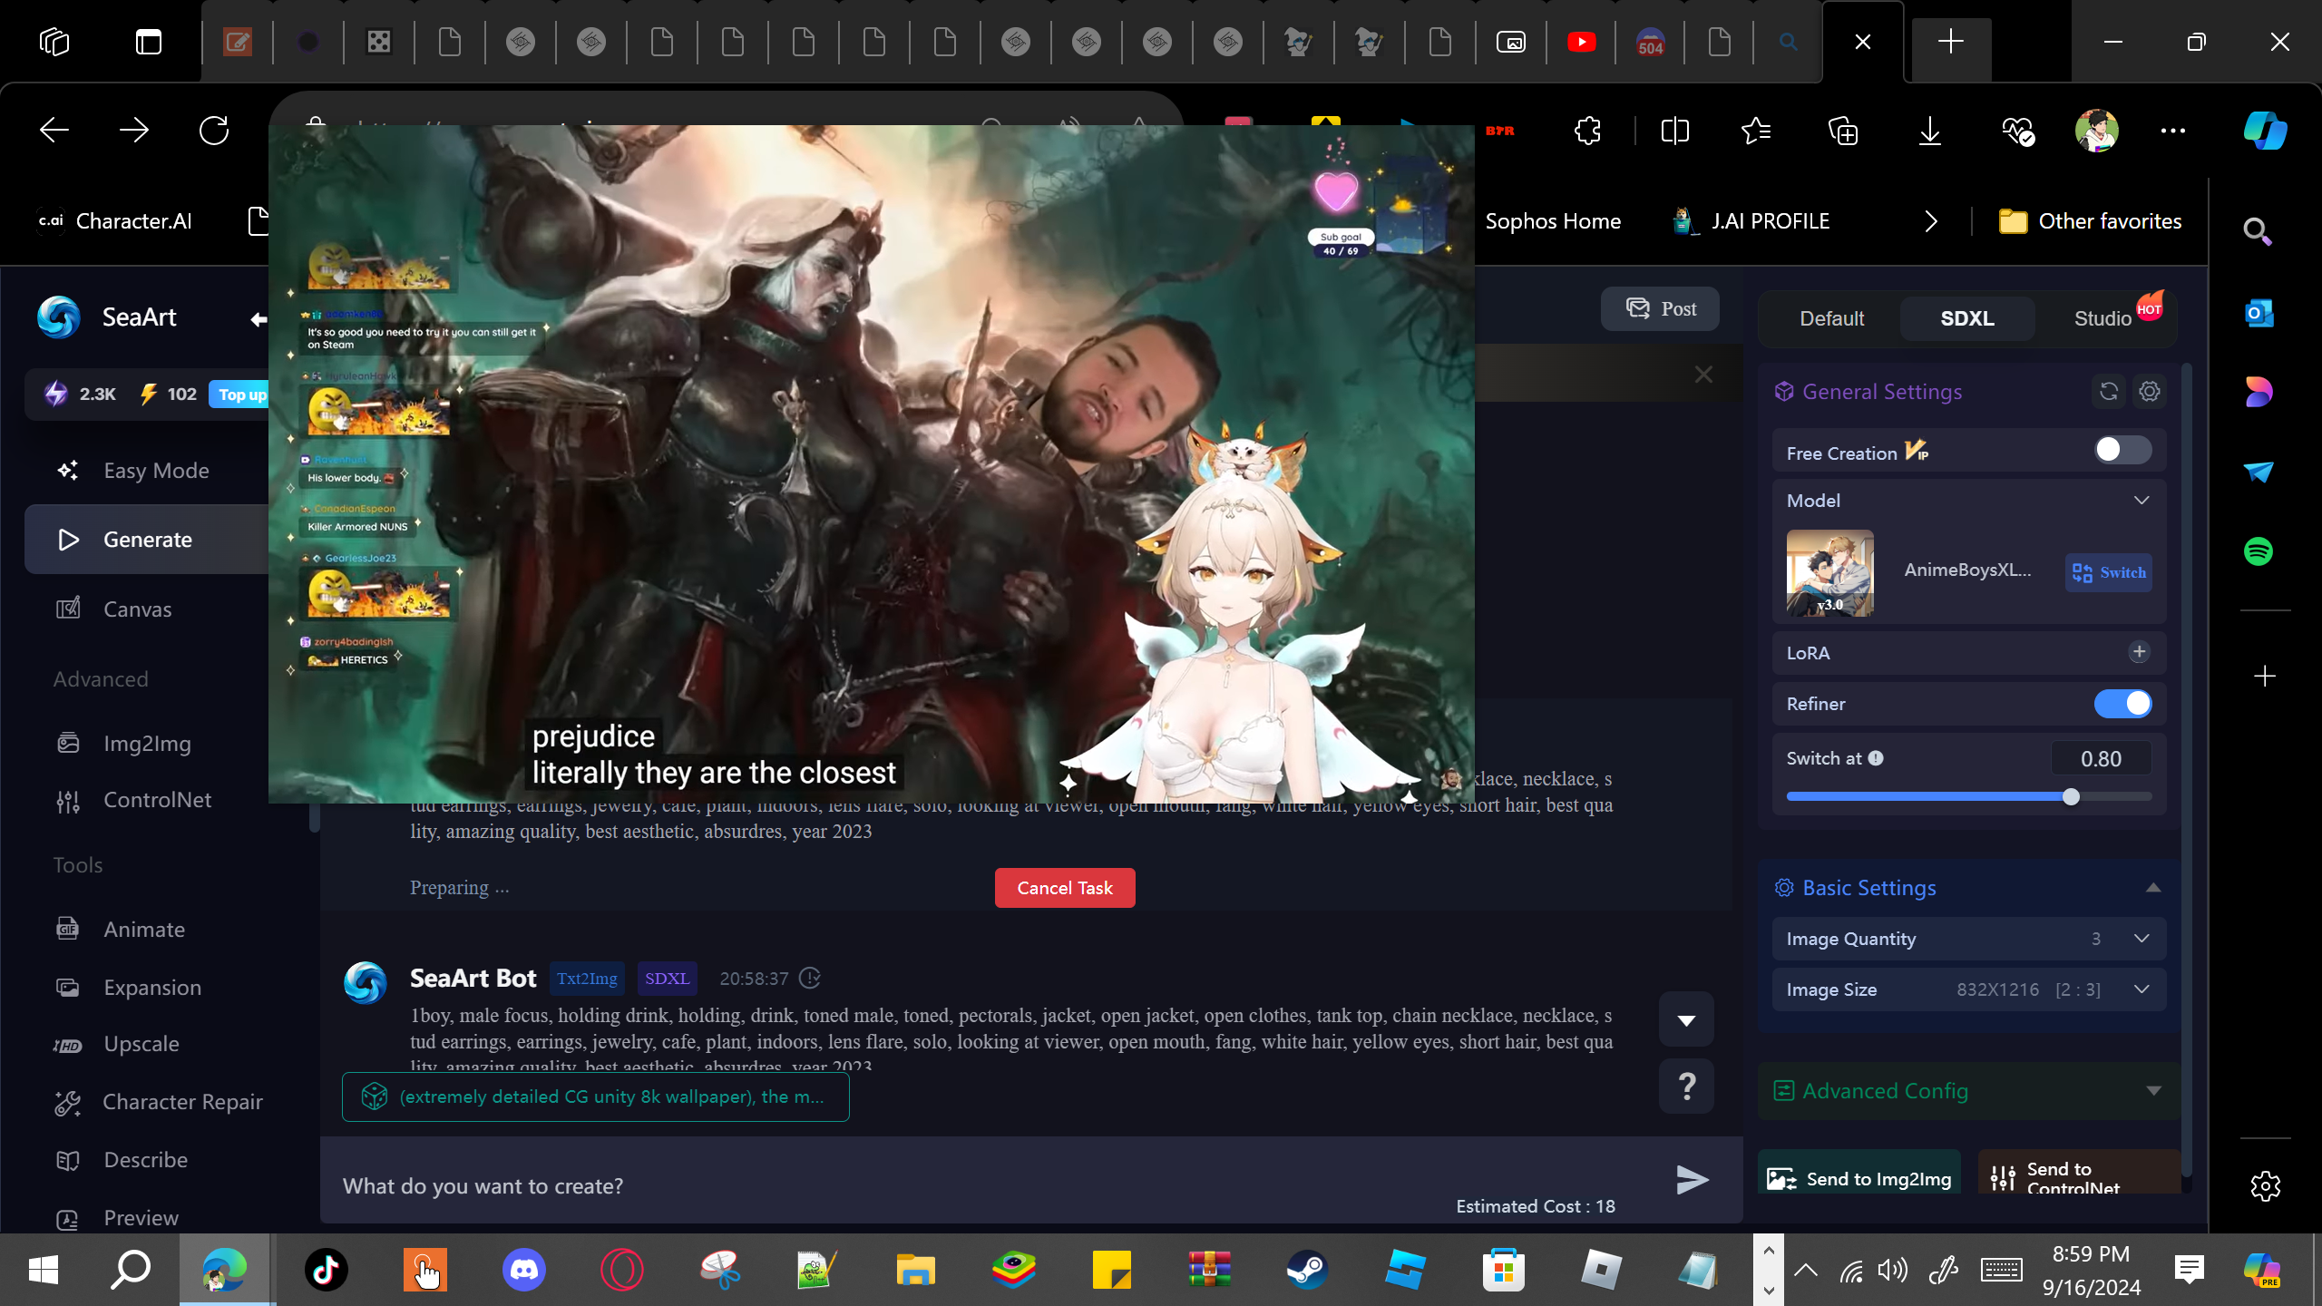This screenshot has height=1306, width=2322.
Task: Open Discord from the taskbar
Action: (524, 1270)
